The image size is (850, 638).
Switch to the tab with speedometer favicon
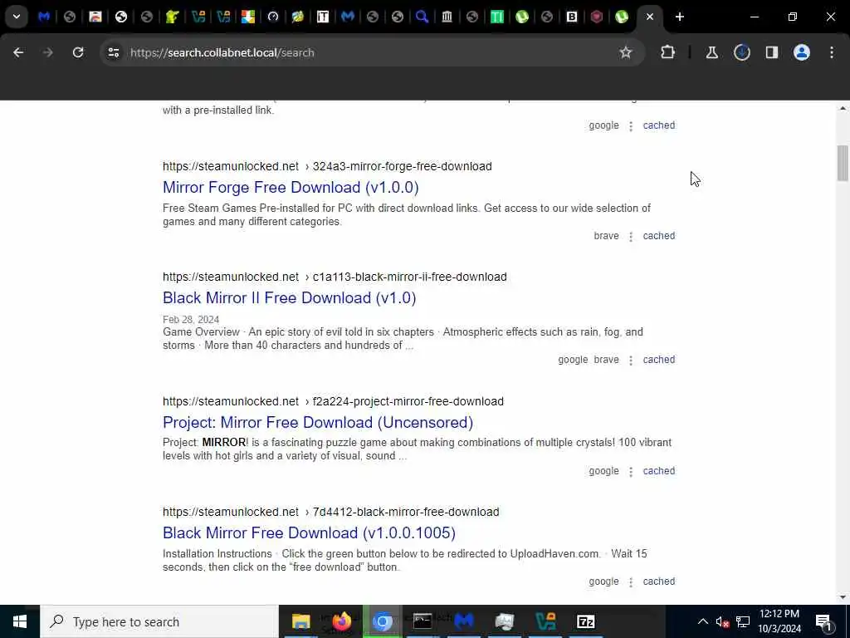tap(272, 17)
